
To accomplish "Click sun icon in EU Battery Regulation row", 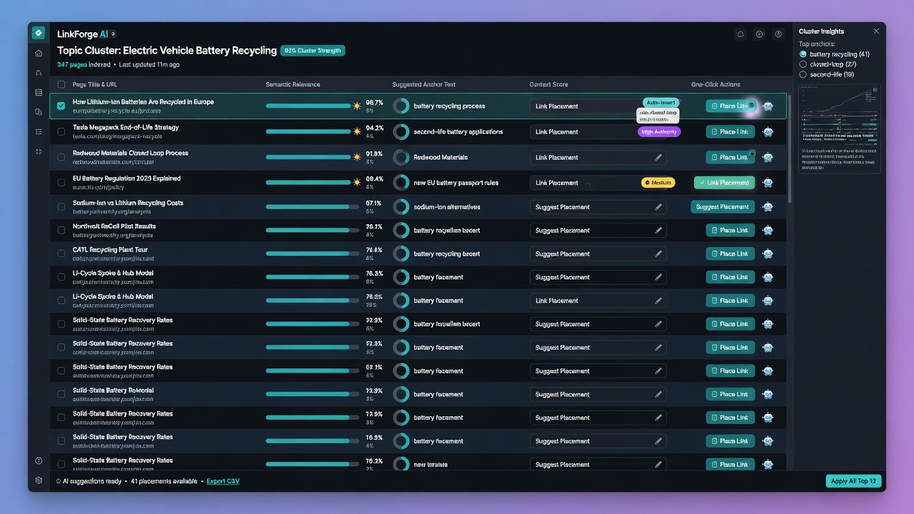I will click(357, 182).
